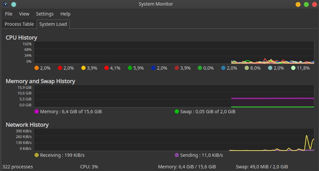Click the '102%' CPU axis label
This screenshot has width=319, height=171.
coord(27,44)
